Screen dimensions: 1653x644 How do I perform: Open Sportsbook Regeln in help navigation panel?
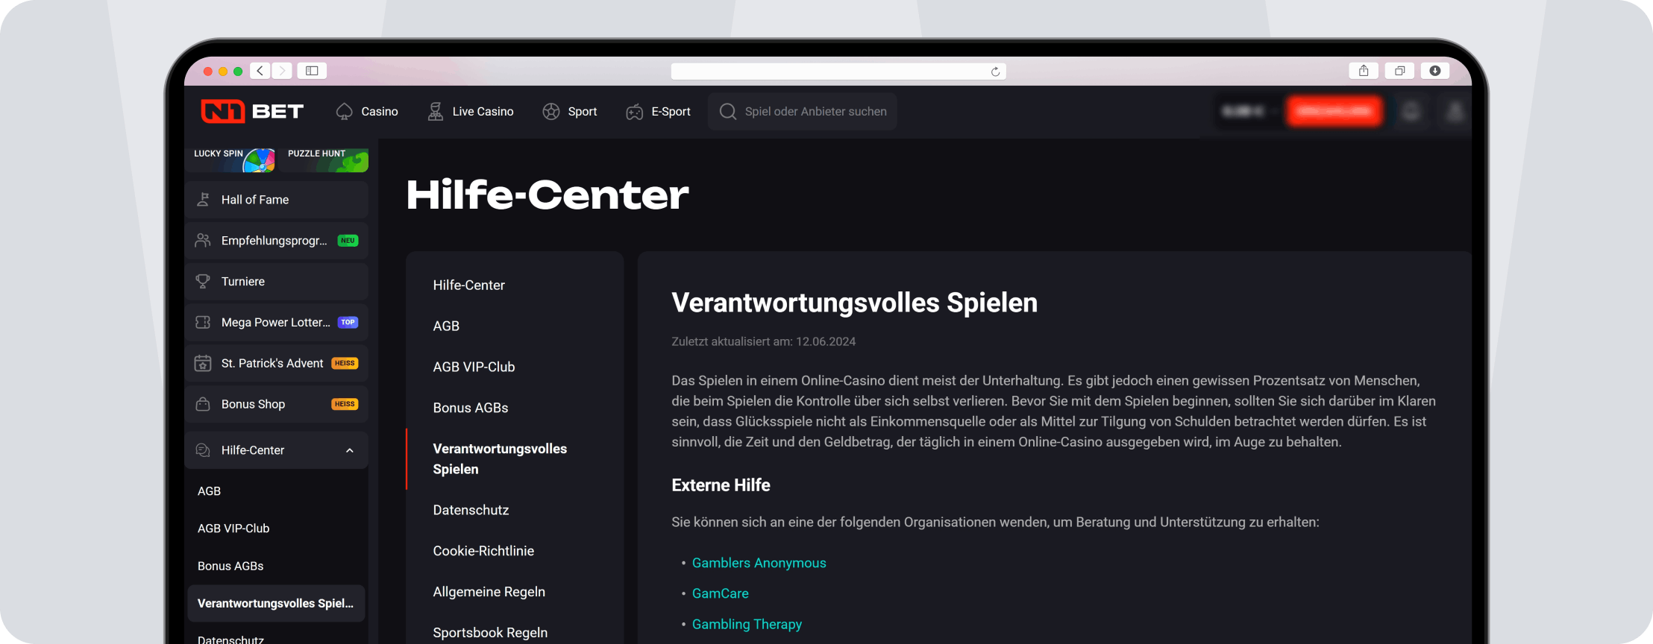point(491,633)
